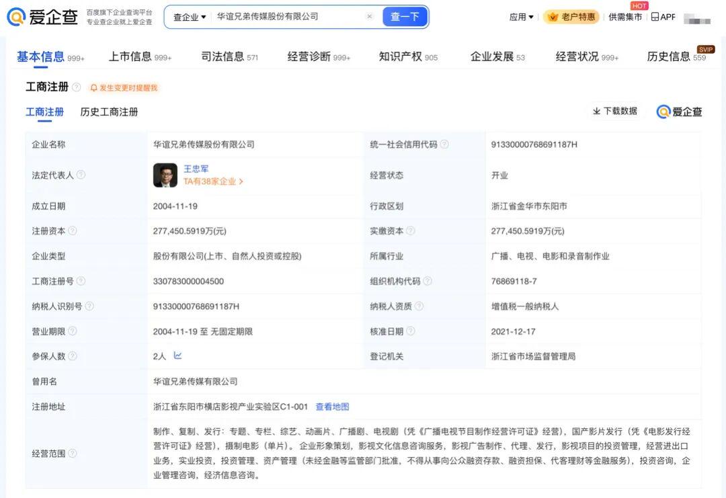This screenshot has height=498, width=726.
Task: Click 查一下 search button
Action: coord(405,17)
